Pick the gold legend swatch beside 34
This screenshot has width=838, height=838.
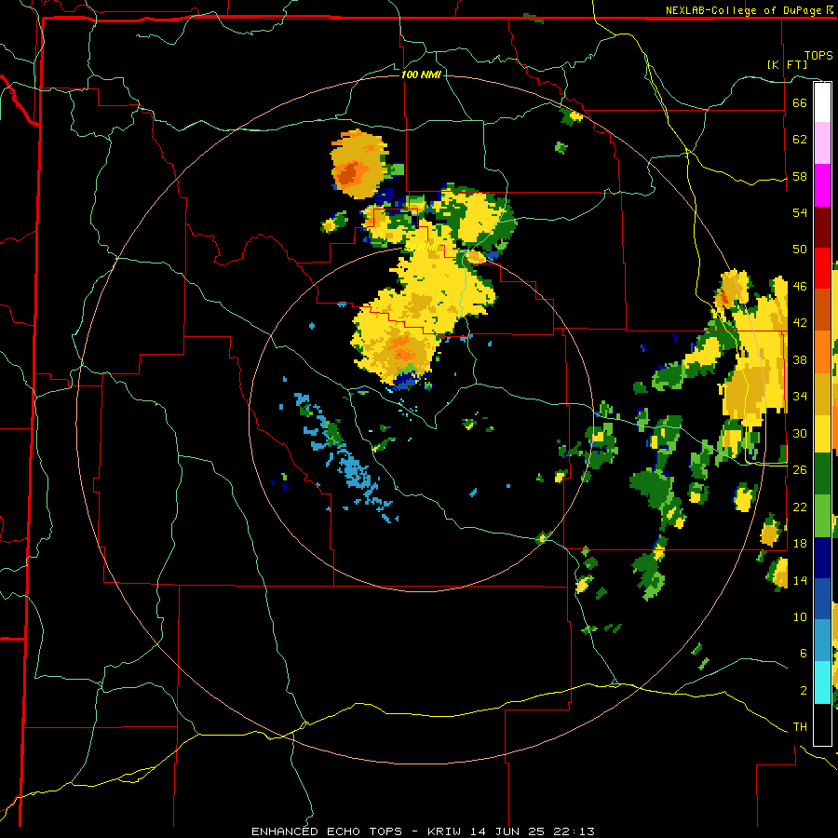coord(822,394)
